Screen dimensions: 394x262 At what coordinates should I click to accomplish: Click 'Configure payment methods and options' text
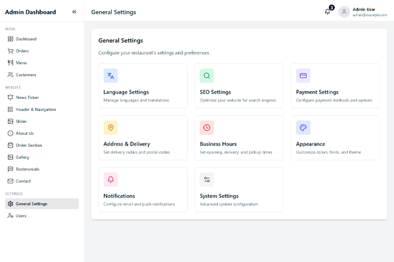coord(334,100)
